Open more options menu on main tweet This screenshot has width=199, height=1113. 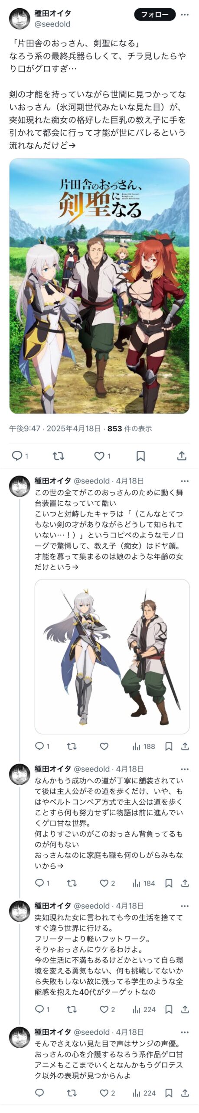(x=185, y=14)
